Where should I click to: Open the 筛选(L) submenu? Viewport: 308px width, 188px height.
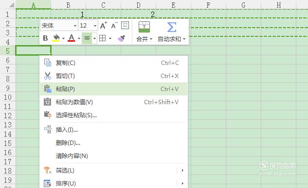click(x=113, y=171)
